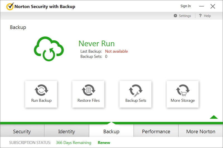Open the Backup Sets tile

[x=135, y=94]
